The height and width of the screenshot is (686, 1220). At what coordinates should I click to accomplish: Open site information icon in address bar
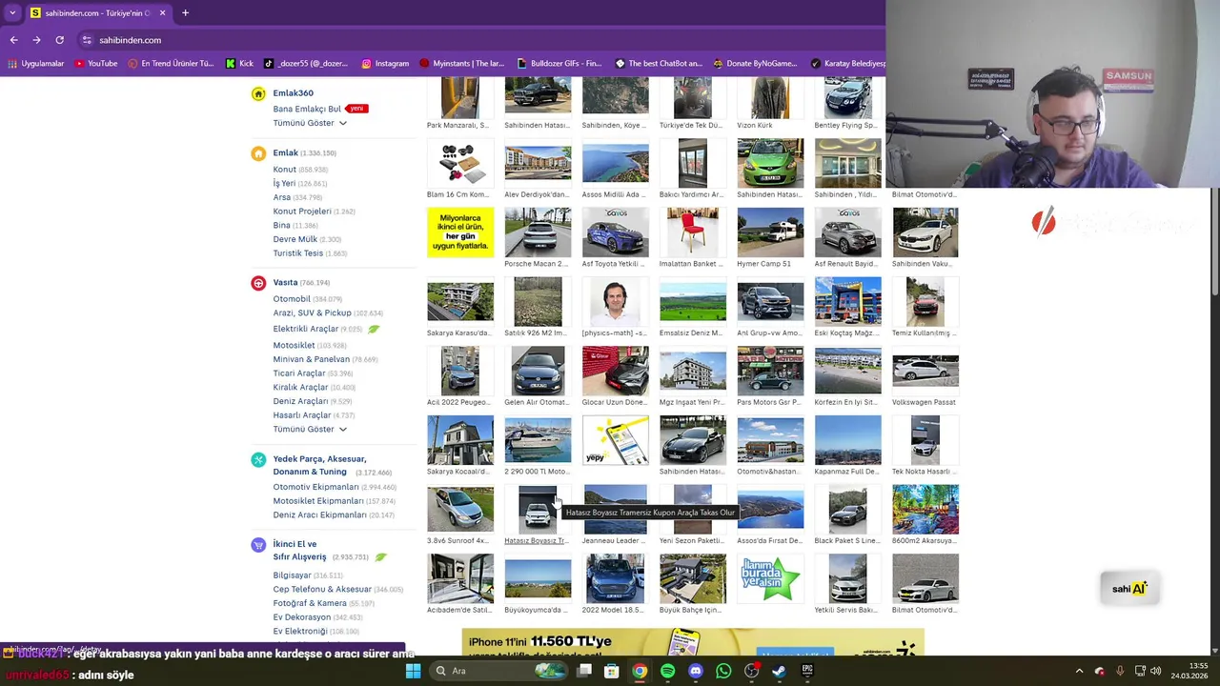coord(87,40)
